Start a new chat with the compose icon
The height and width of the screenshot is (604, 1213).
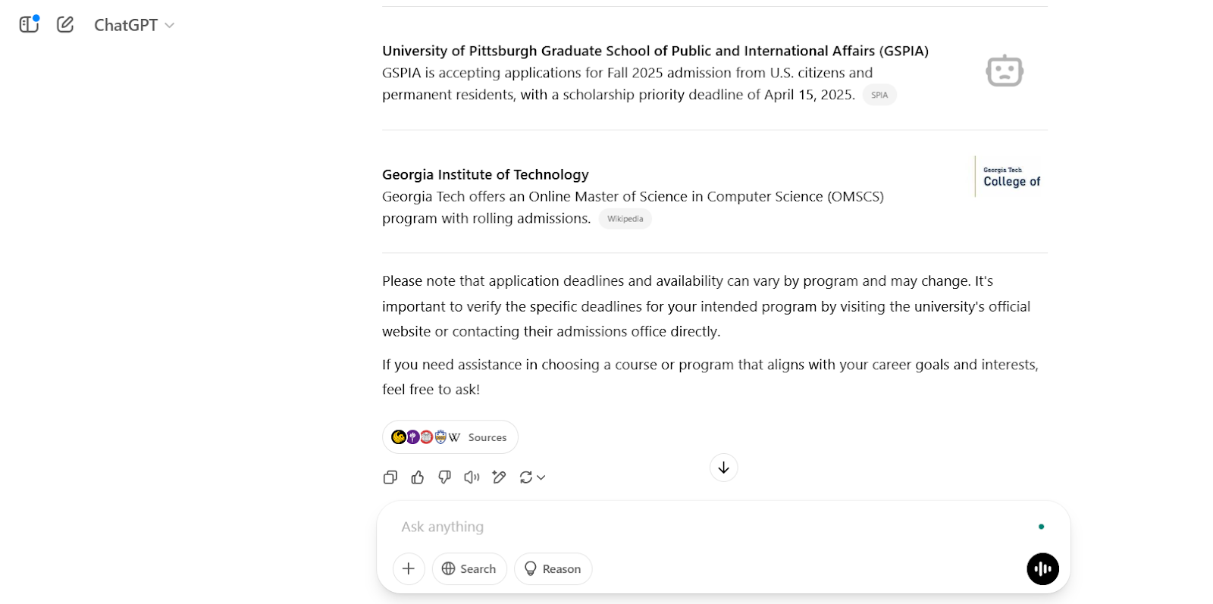pos(65,24)
